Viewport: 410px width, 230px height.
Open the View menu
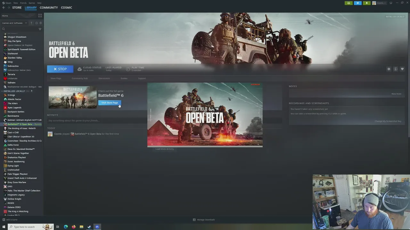[x=15, y=3]
